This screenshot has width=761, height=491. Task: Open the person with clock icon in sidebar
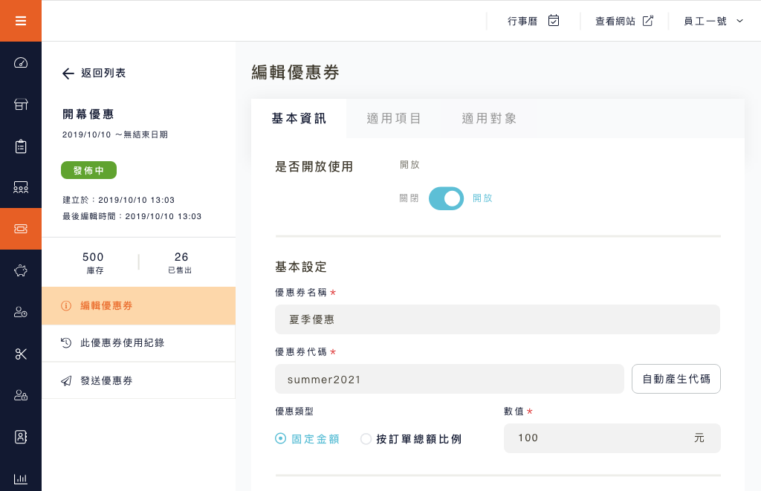[20, 312]
